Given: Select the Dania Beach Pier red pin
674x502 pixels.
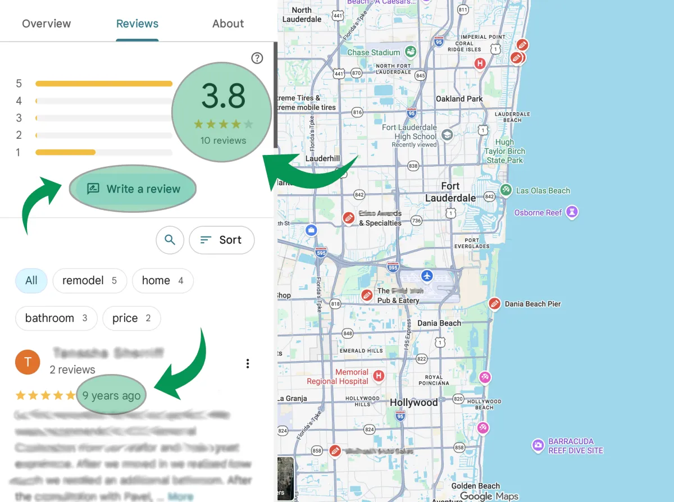Looking at the screenshot, I should (494, 304).
